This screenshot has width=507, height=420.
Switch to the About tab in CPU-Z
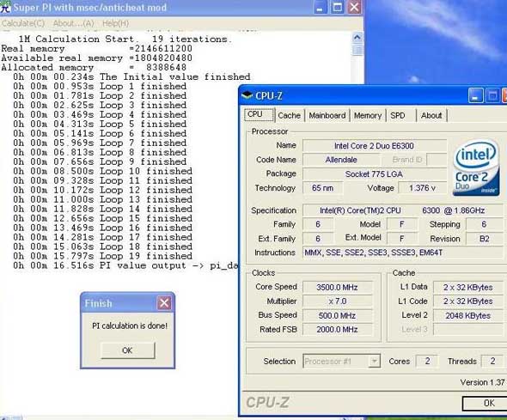431,115
